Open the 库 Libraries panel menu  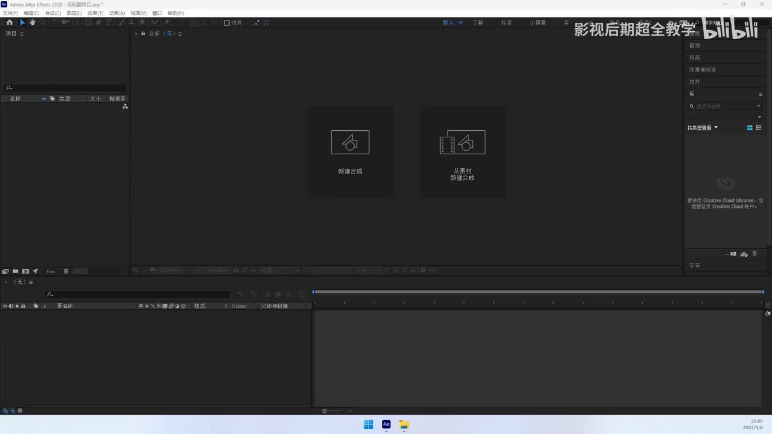(761, 94)
